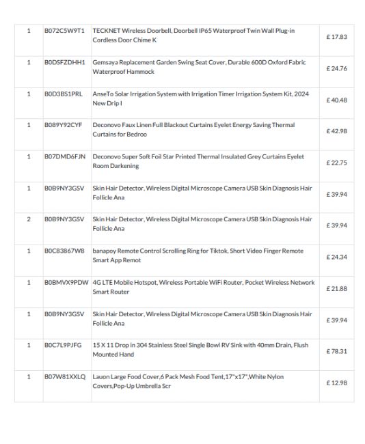Click the £ 78.31 price for RV Sink
Viewport: 365px width, 444px height.
[337, 351]
